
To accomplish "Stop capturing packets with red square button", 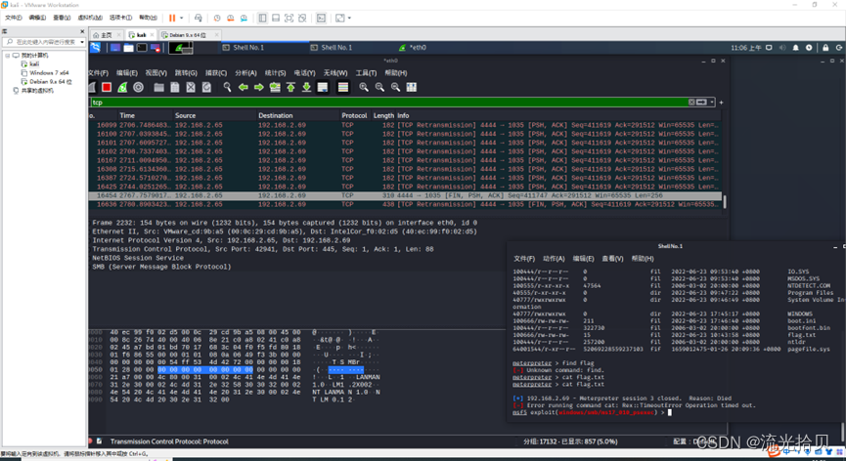I will pyautogui.click(x=107, y=87).
